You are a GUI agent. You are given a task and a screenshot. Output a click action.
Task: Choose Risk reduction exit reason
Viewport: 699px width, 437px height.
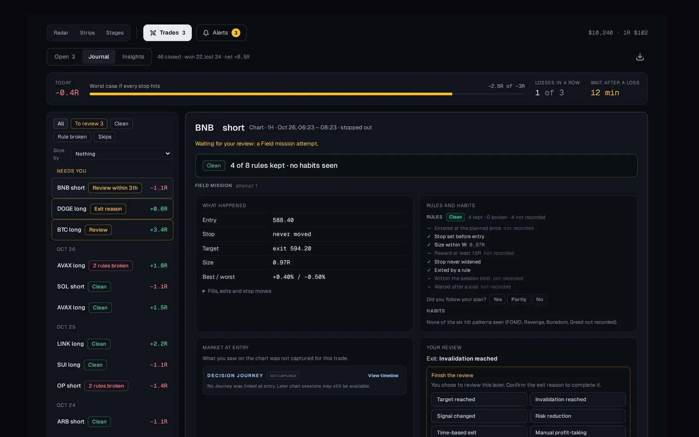tap(578, 416)
